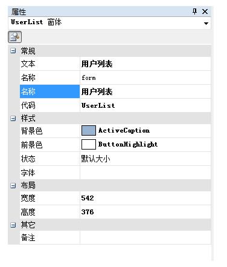Collapse the 布局 category
227x267 pixels.
click(x=13, y=185)
